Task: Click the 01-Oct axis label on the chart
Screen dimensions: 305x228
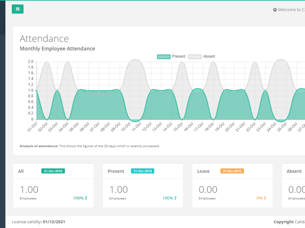Action: point(33,127)
